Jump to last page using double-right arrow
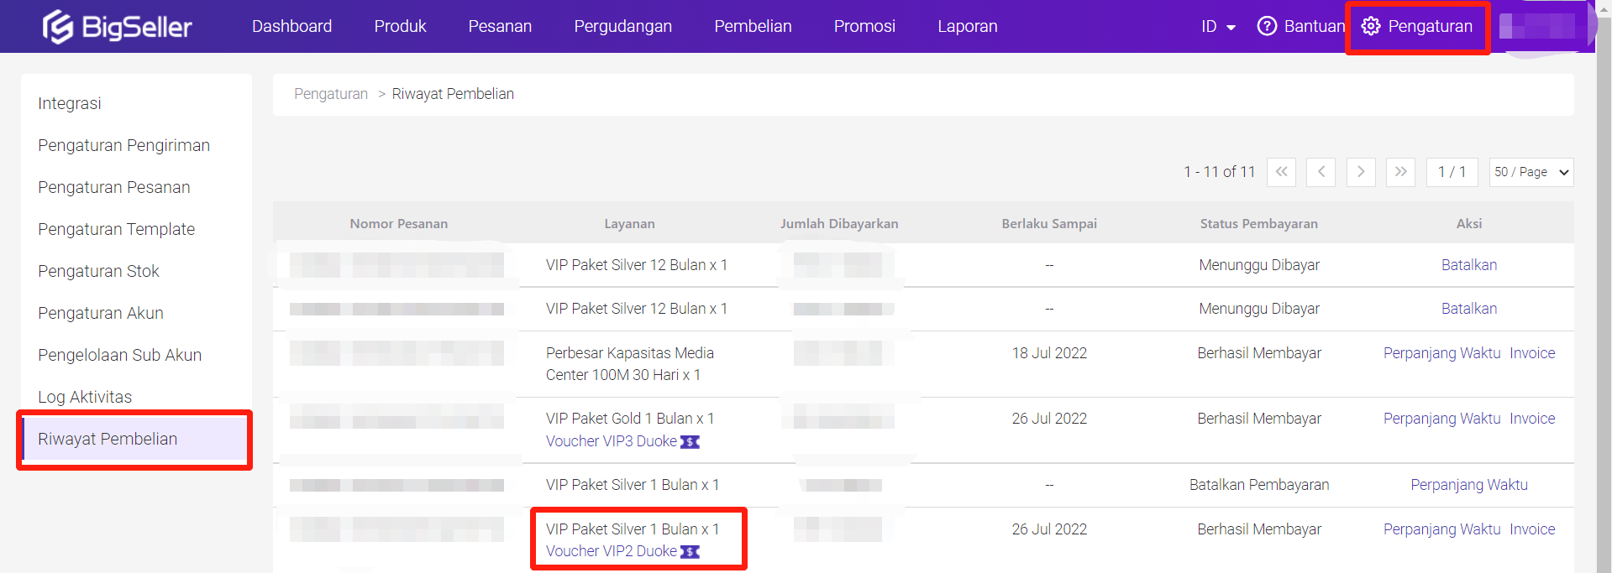Image resolution: width=1612 pixels, height=573 pixels. (1400, 172)
